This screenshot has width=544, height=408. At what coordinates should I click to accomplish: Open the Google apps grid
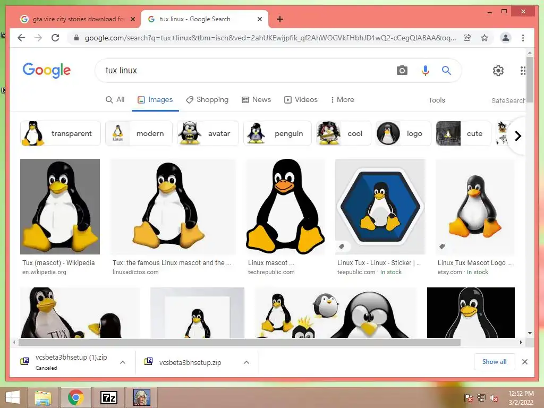523,71
